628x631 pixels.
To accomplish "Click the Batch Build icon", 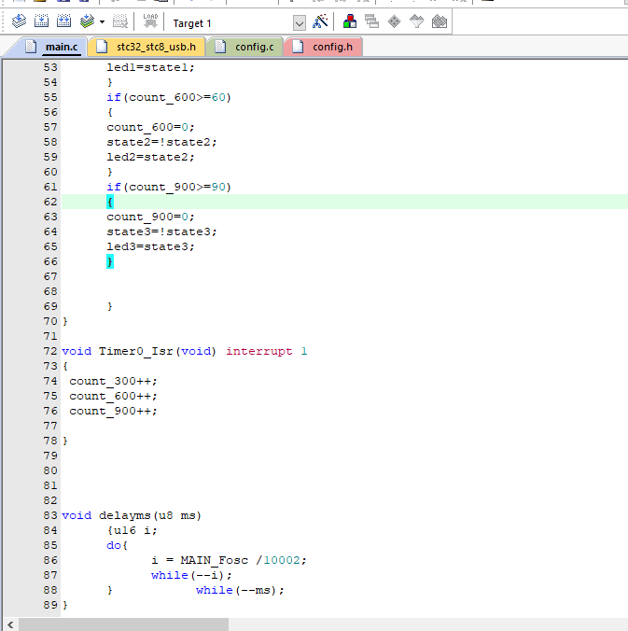I will click(87, 21).
